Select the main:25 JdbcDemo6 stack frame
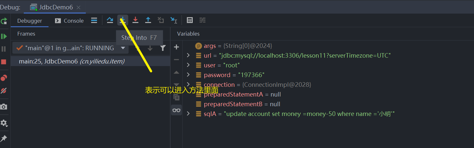This screenshot has width=474, height=148. coord(72,61)
